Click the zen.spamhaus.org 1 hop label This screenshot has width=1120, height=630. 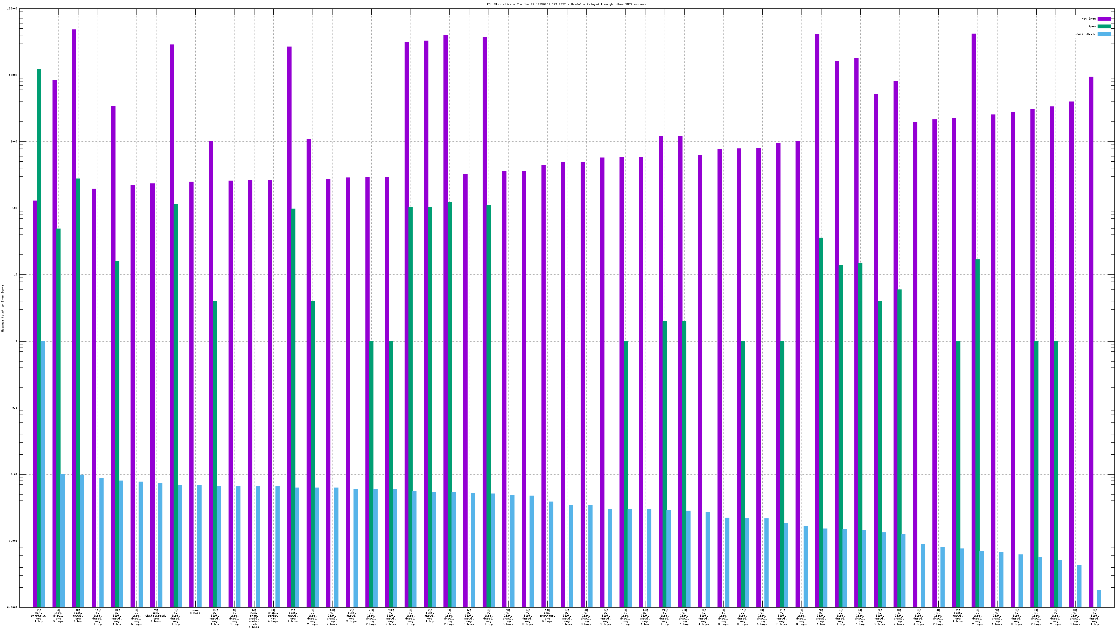(x=39, y=616)
